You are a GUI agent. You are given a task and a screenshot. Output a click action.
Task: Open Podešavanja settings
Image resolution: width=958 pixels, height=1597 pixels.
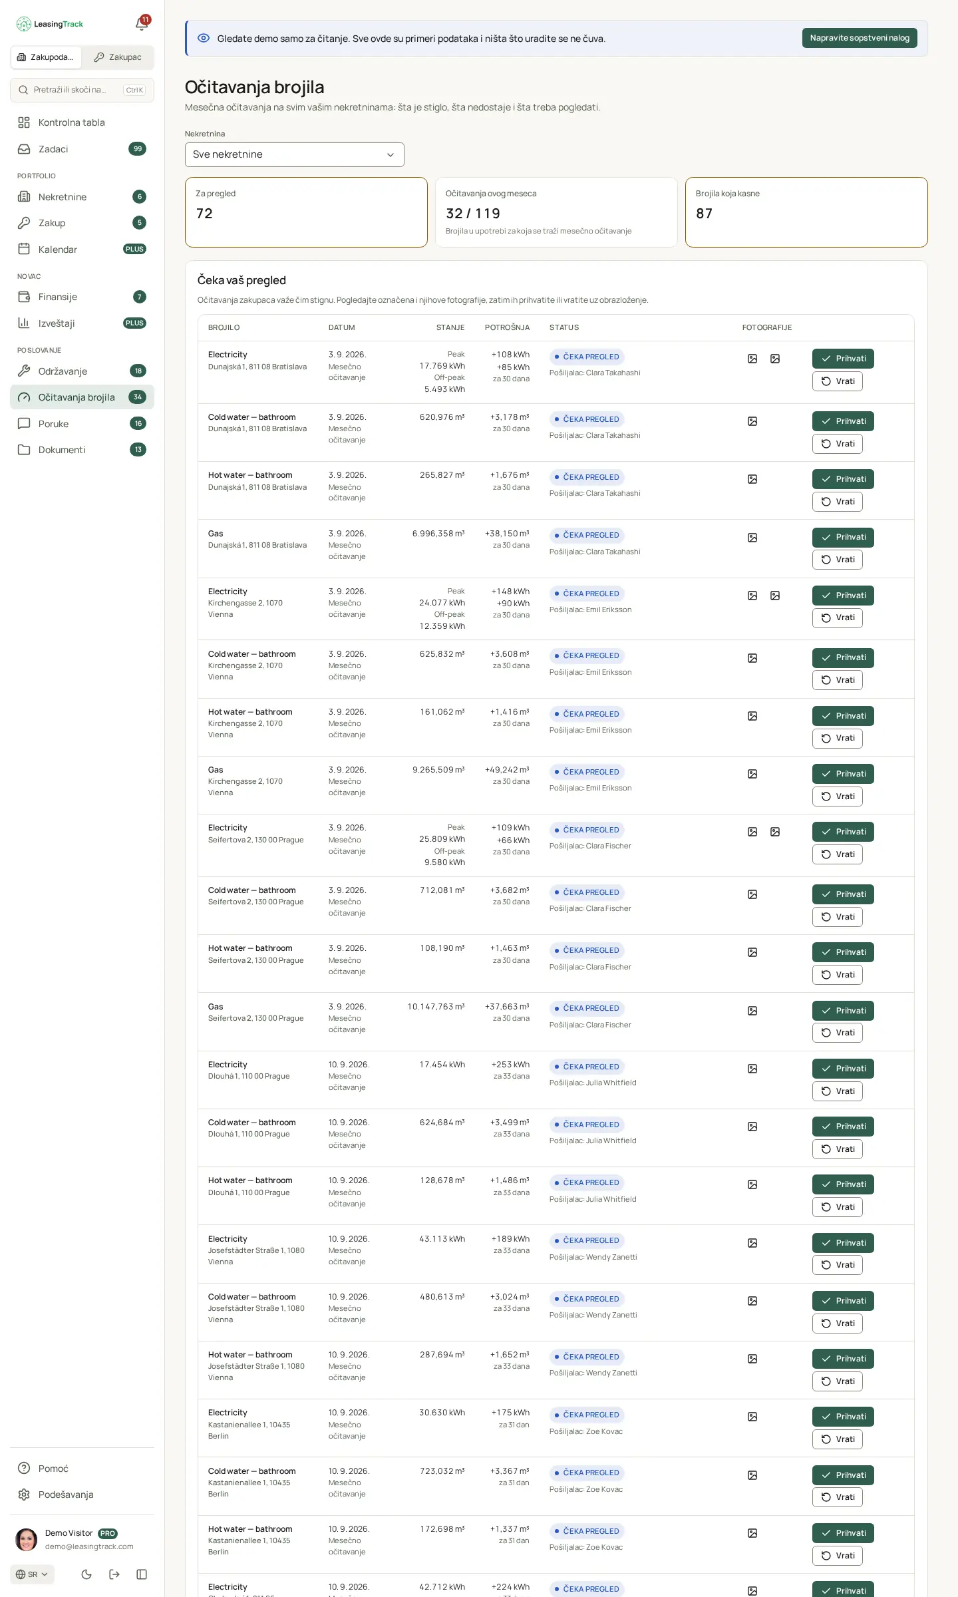pos(82,1495)
